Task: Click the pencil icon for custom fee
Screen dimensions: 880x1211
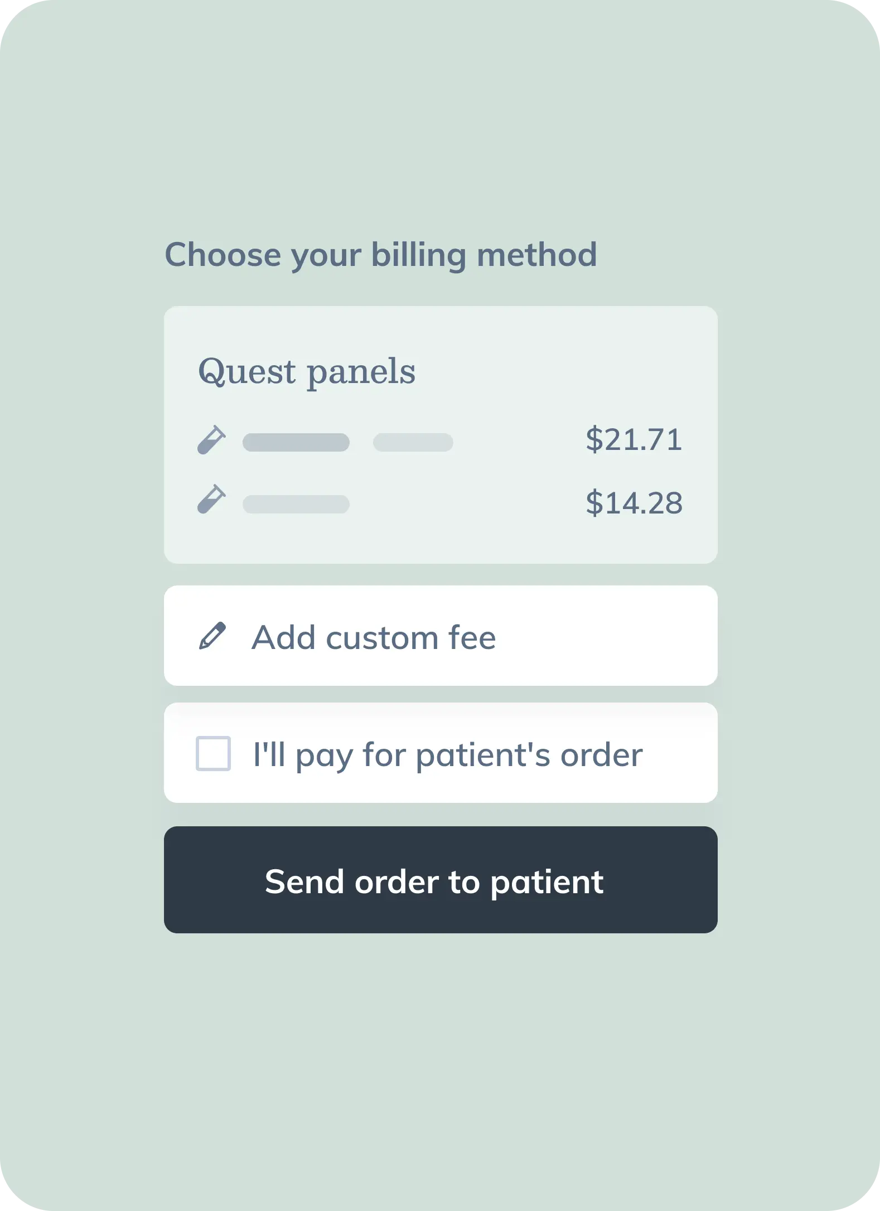Action: pyautogui.click(x=212, y=636)
